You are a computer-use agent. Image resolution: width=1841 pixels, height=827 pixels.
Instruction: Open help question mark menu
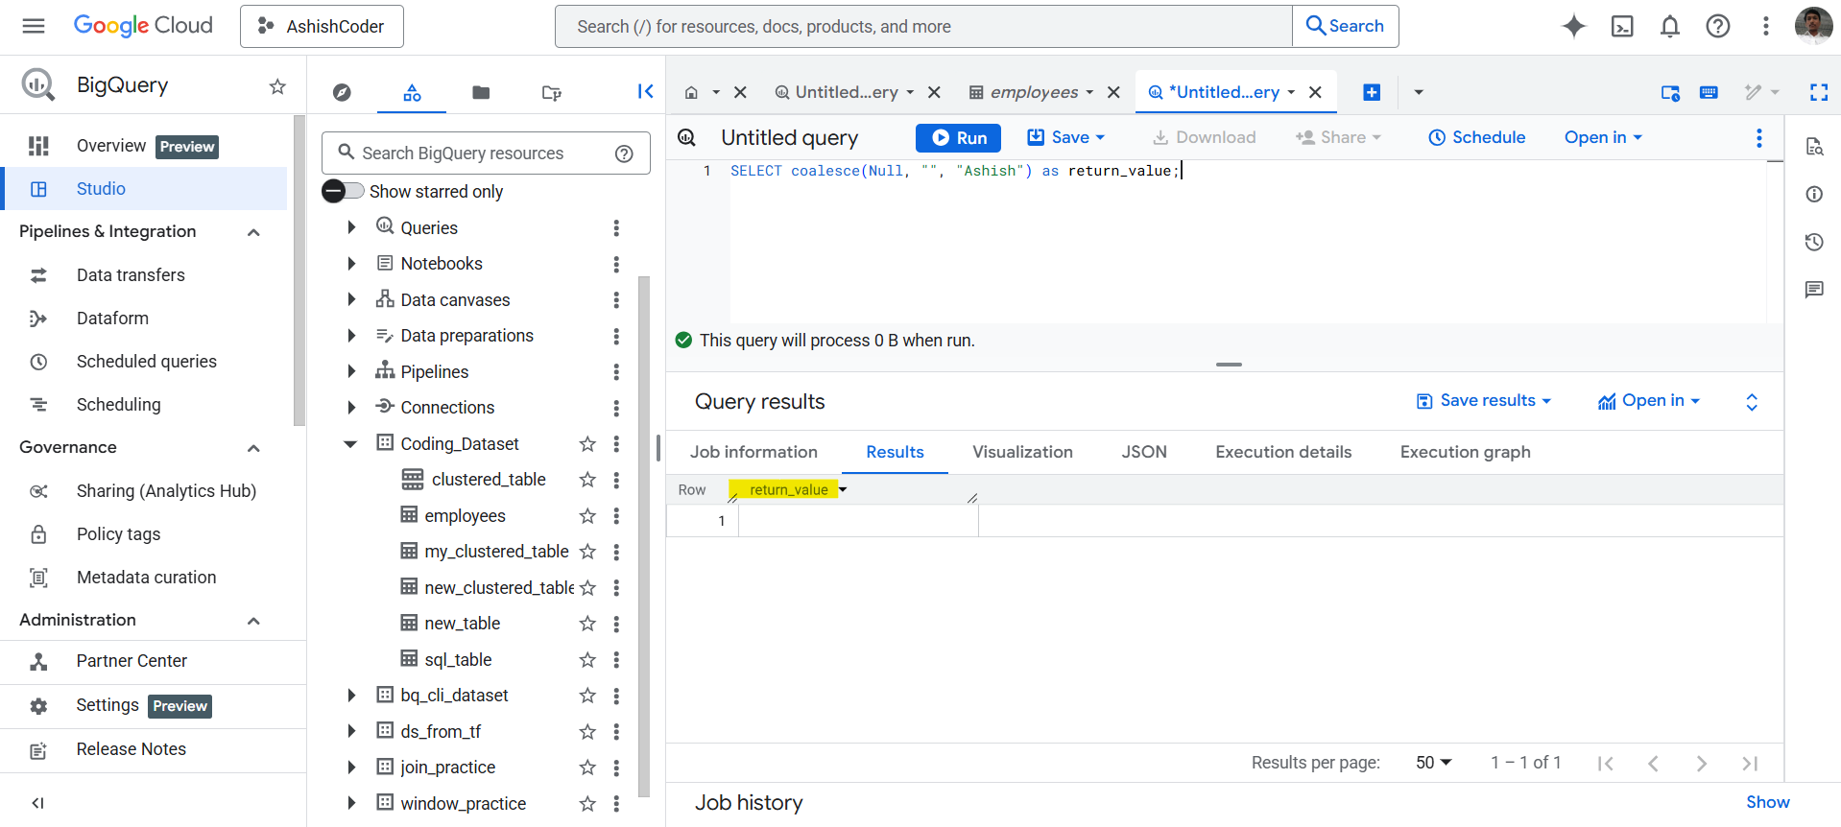[1718, 26]
